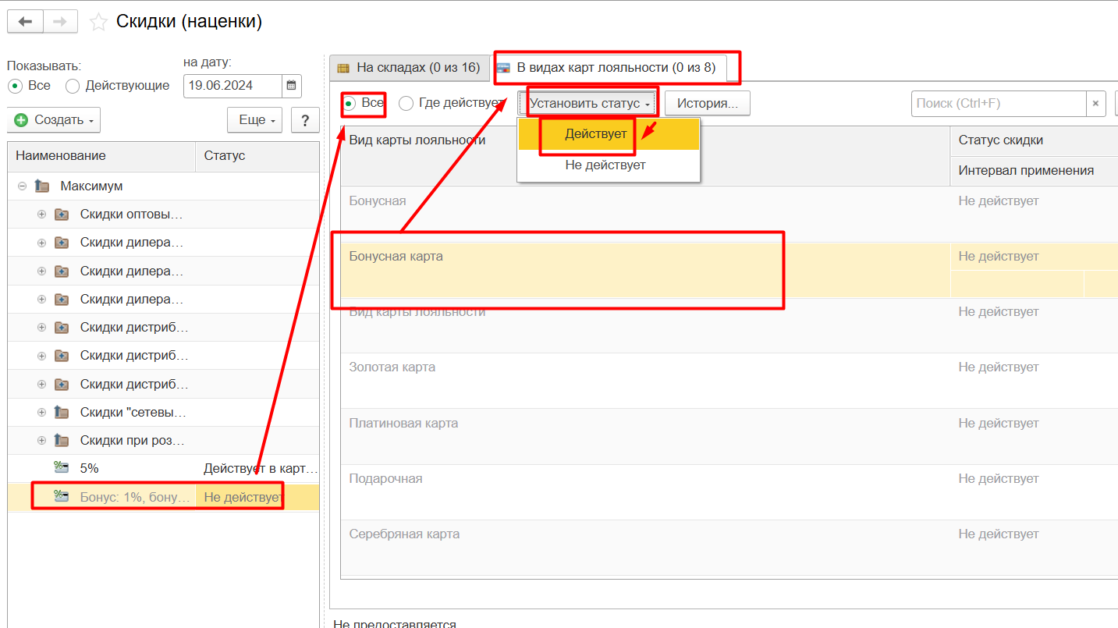Collapse the Максимум tree group
The width and height of the screenshot is (1118, 628).
(x=22, y=186)
